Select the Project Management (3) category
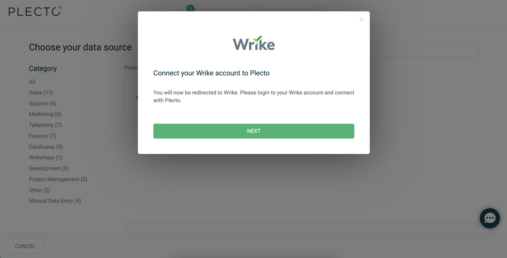The image size is (507, 258). (x=58, y=179)
